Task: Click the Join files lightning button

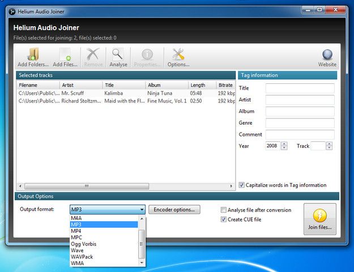Action: 319,219
